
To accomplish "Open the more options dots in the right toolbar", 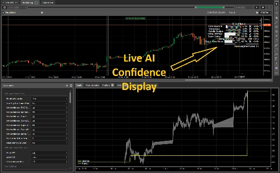I will [276, 73].
